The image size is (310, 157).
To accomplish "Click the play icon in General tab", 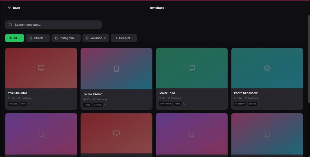I will (x=116, y=38).
